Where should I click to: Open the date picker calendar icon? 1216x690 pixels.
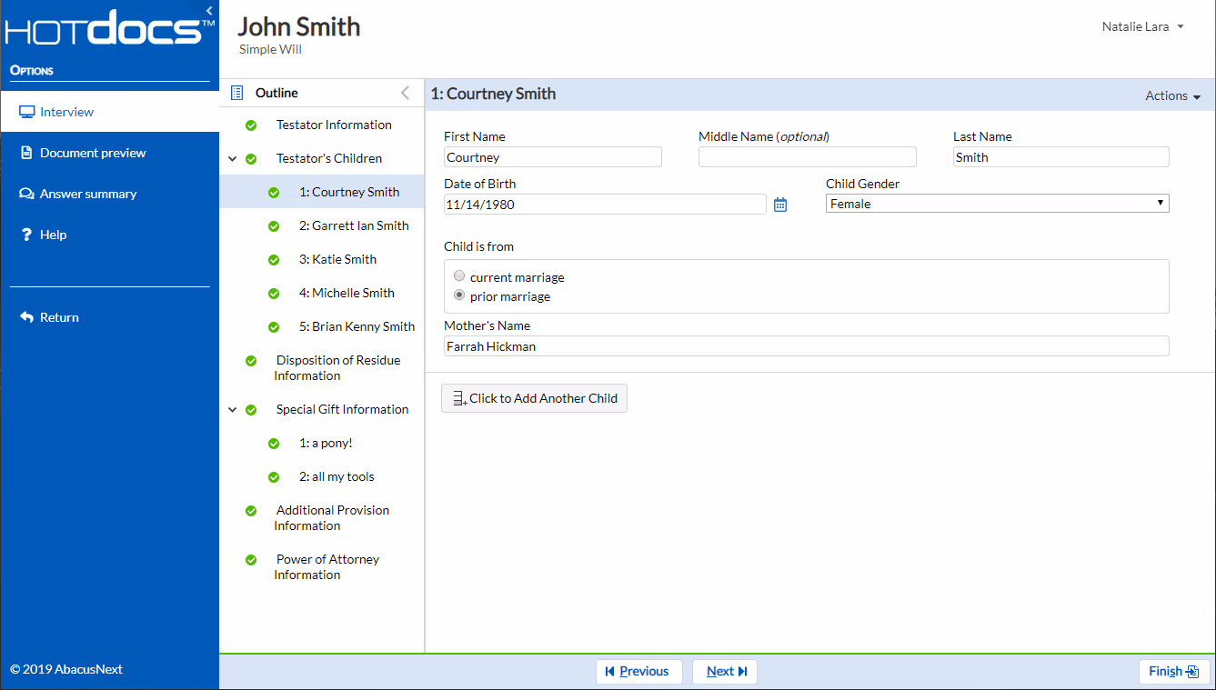(x=779, y=205)
